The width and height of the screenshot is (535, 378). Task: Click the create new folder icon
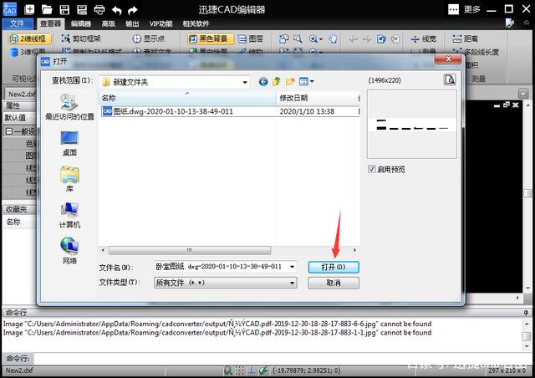tap(290, 82)
